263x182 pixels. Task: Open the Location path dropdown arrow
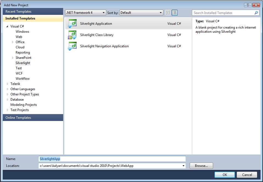click(x=183, y=166)
